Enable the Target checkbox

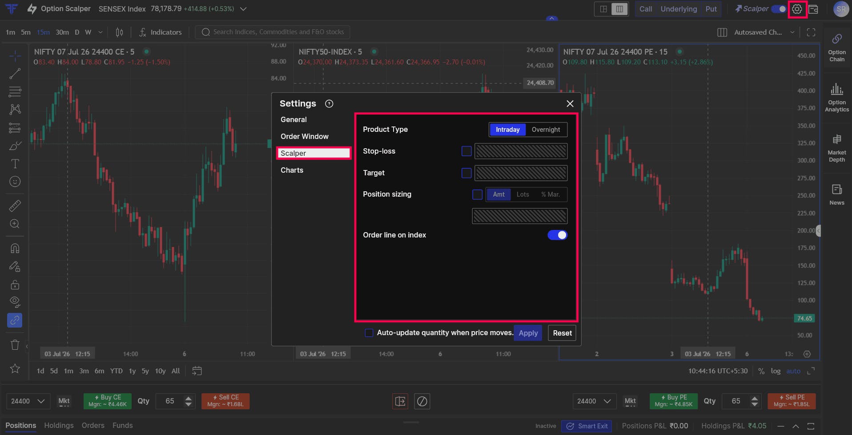pyautogui.click(x=466, y=173)
